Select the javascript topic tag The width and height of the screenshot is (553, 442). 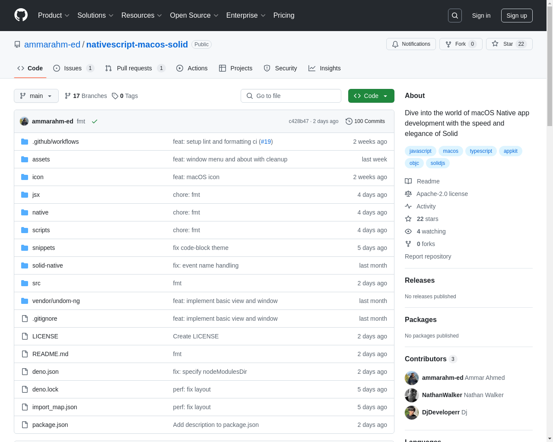pos(420,151)
